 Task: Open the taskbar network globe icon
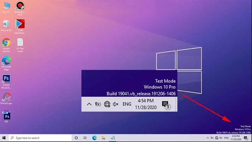(217, 138)
